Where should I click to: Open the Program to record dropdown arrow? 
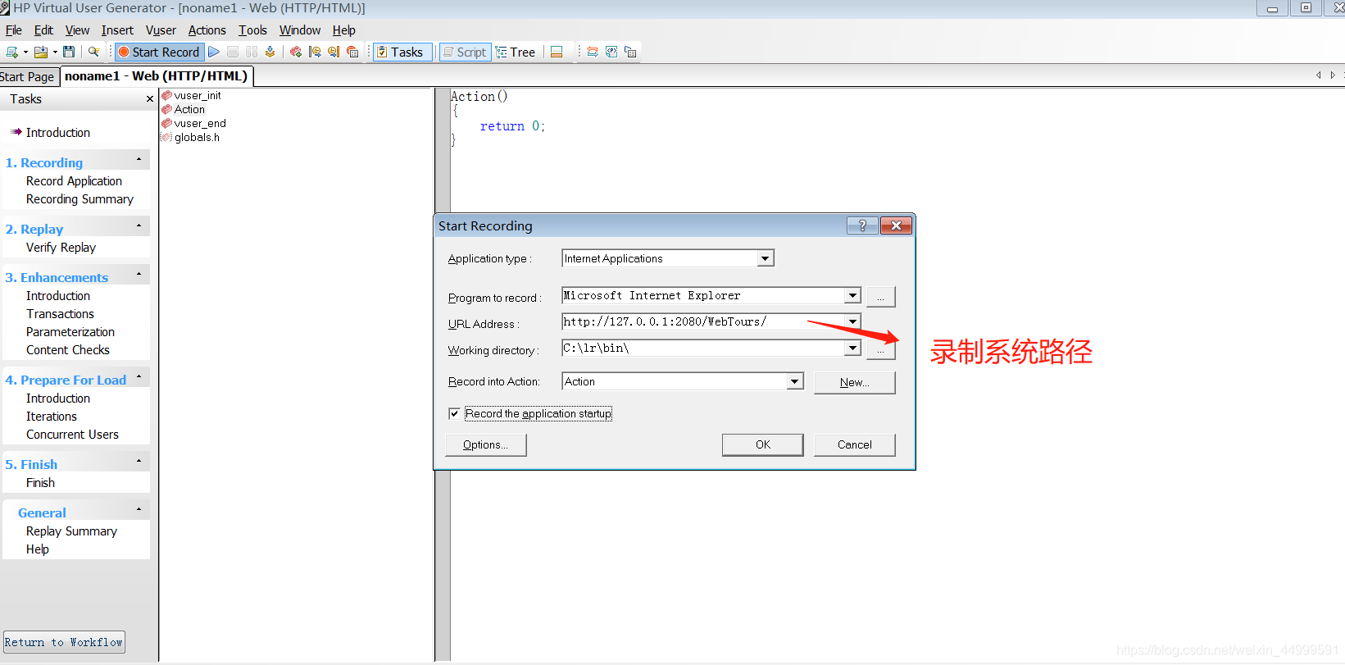tap(852, 295)
